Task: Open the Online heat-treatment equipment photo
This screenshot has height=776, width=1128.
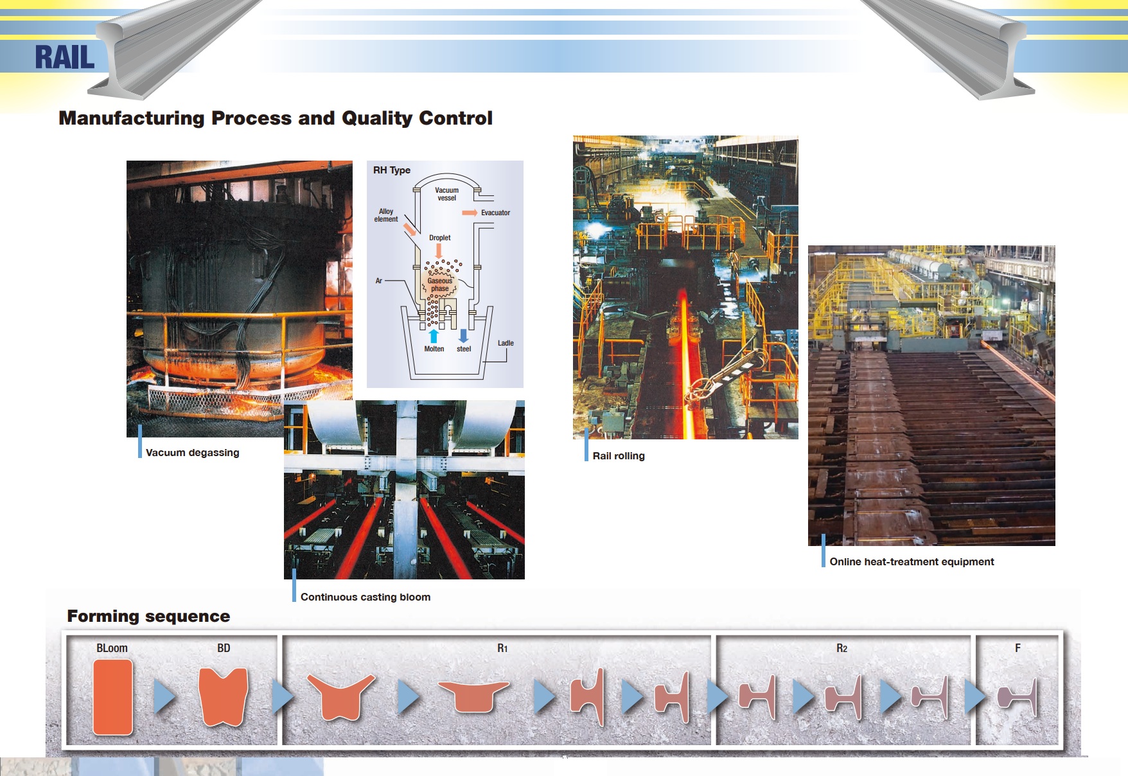Action: coord(931,395)
